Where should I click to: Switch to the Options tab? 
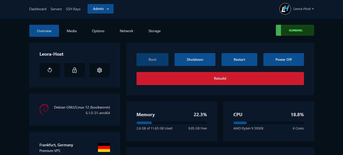coord(98,31)
